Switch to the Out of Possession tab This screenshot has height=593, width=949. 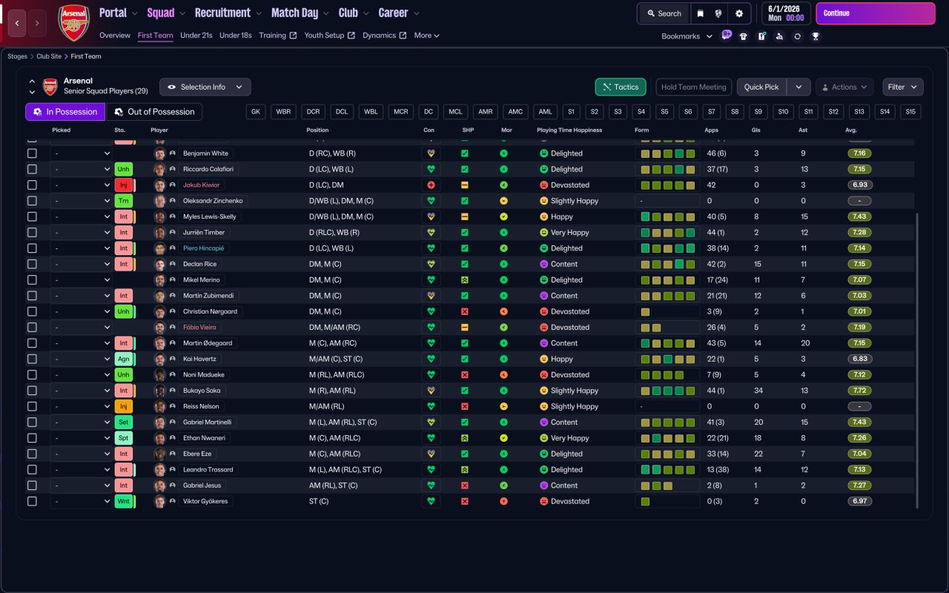pyautogui.click(x=154, y=112)
